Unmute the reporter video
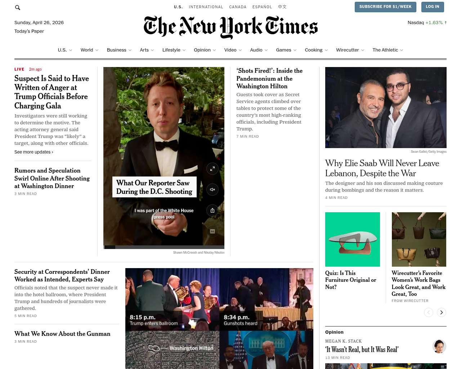Viewport: 461px width, 369px height. [x=212, y=190]
